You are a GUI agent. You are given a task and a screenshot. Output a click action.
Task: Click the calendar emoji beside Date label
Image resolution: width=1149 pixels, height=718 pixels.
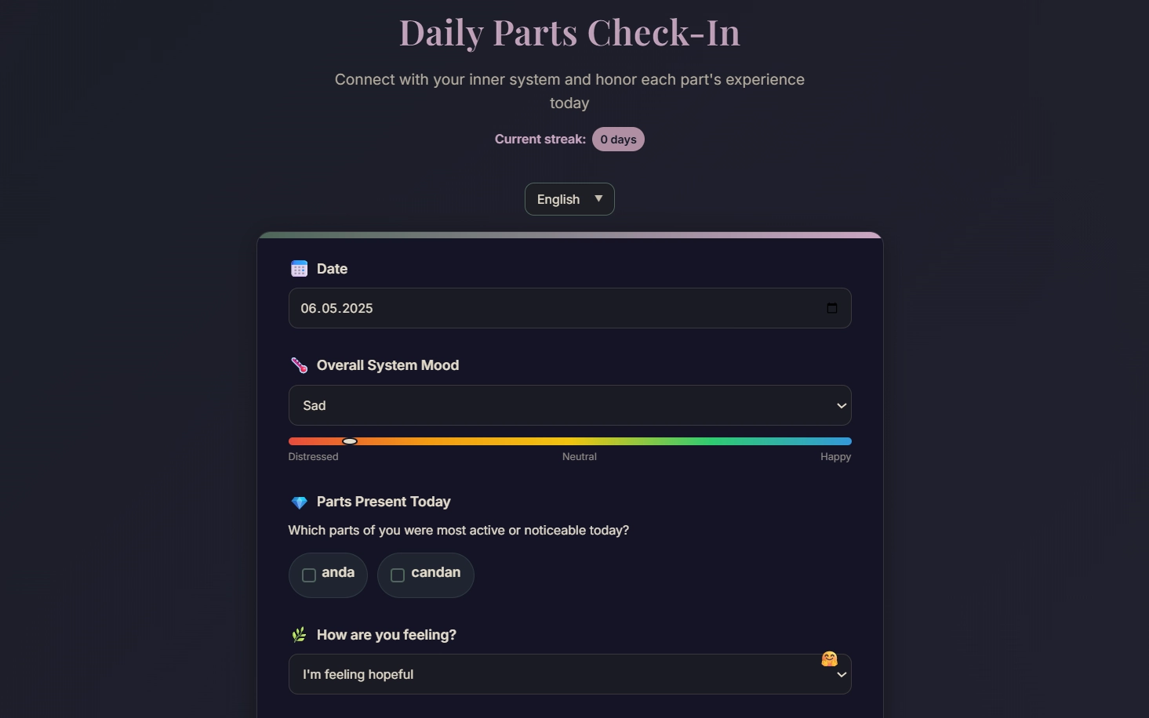tap(299, 269)
